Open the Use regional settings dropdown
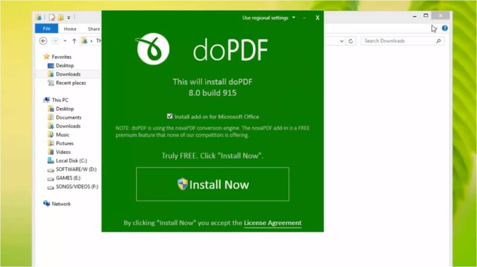This screenshot has width=477, height=267. coord(268,18)
